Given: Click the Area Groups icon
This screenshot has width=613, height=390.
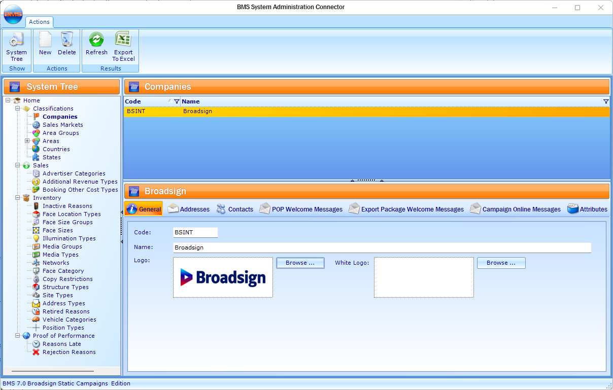Looking at the screenshot, I should point(36,133).
